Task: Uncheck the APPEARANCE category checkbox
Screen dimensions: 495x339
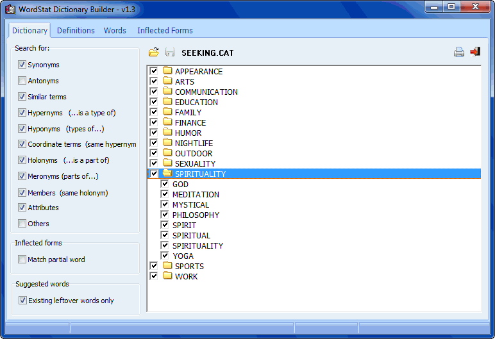Action: (x=154, y=70)
